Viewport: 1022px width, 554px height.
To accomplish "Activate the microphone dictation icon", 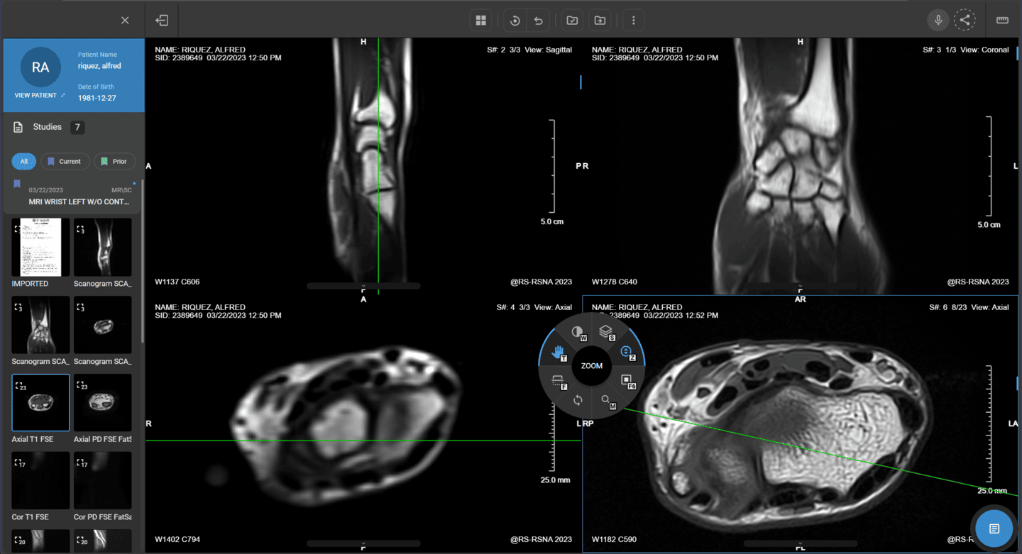I will tap(938, 20).
